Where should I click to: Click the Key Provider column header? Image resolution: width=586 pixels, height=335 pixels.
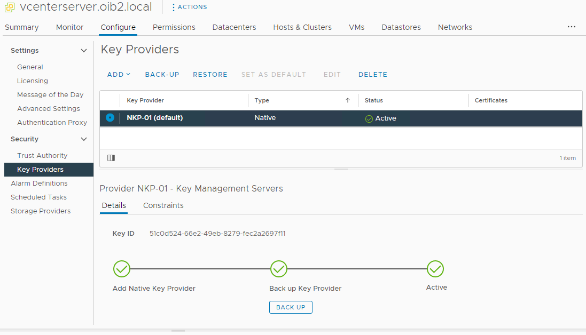[x=145, y=100]
